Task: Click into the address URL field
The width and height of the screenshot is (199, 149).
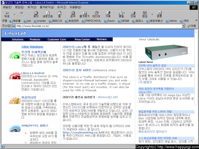Action: tap(97, 26)
